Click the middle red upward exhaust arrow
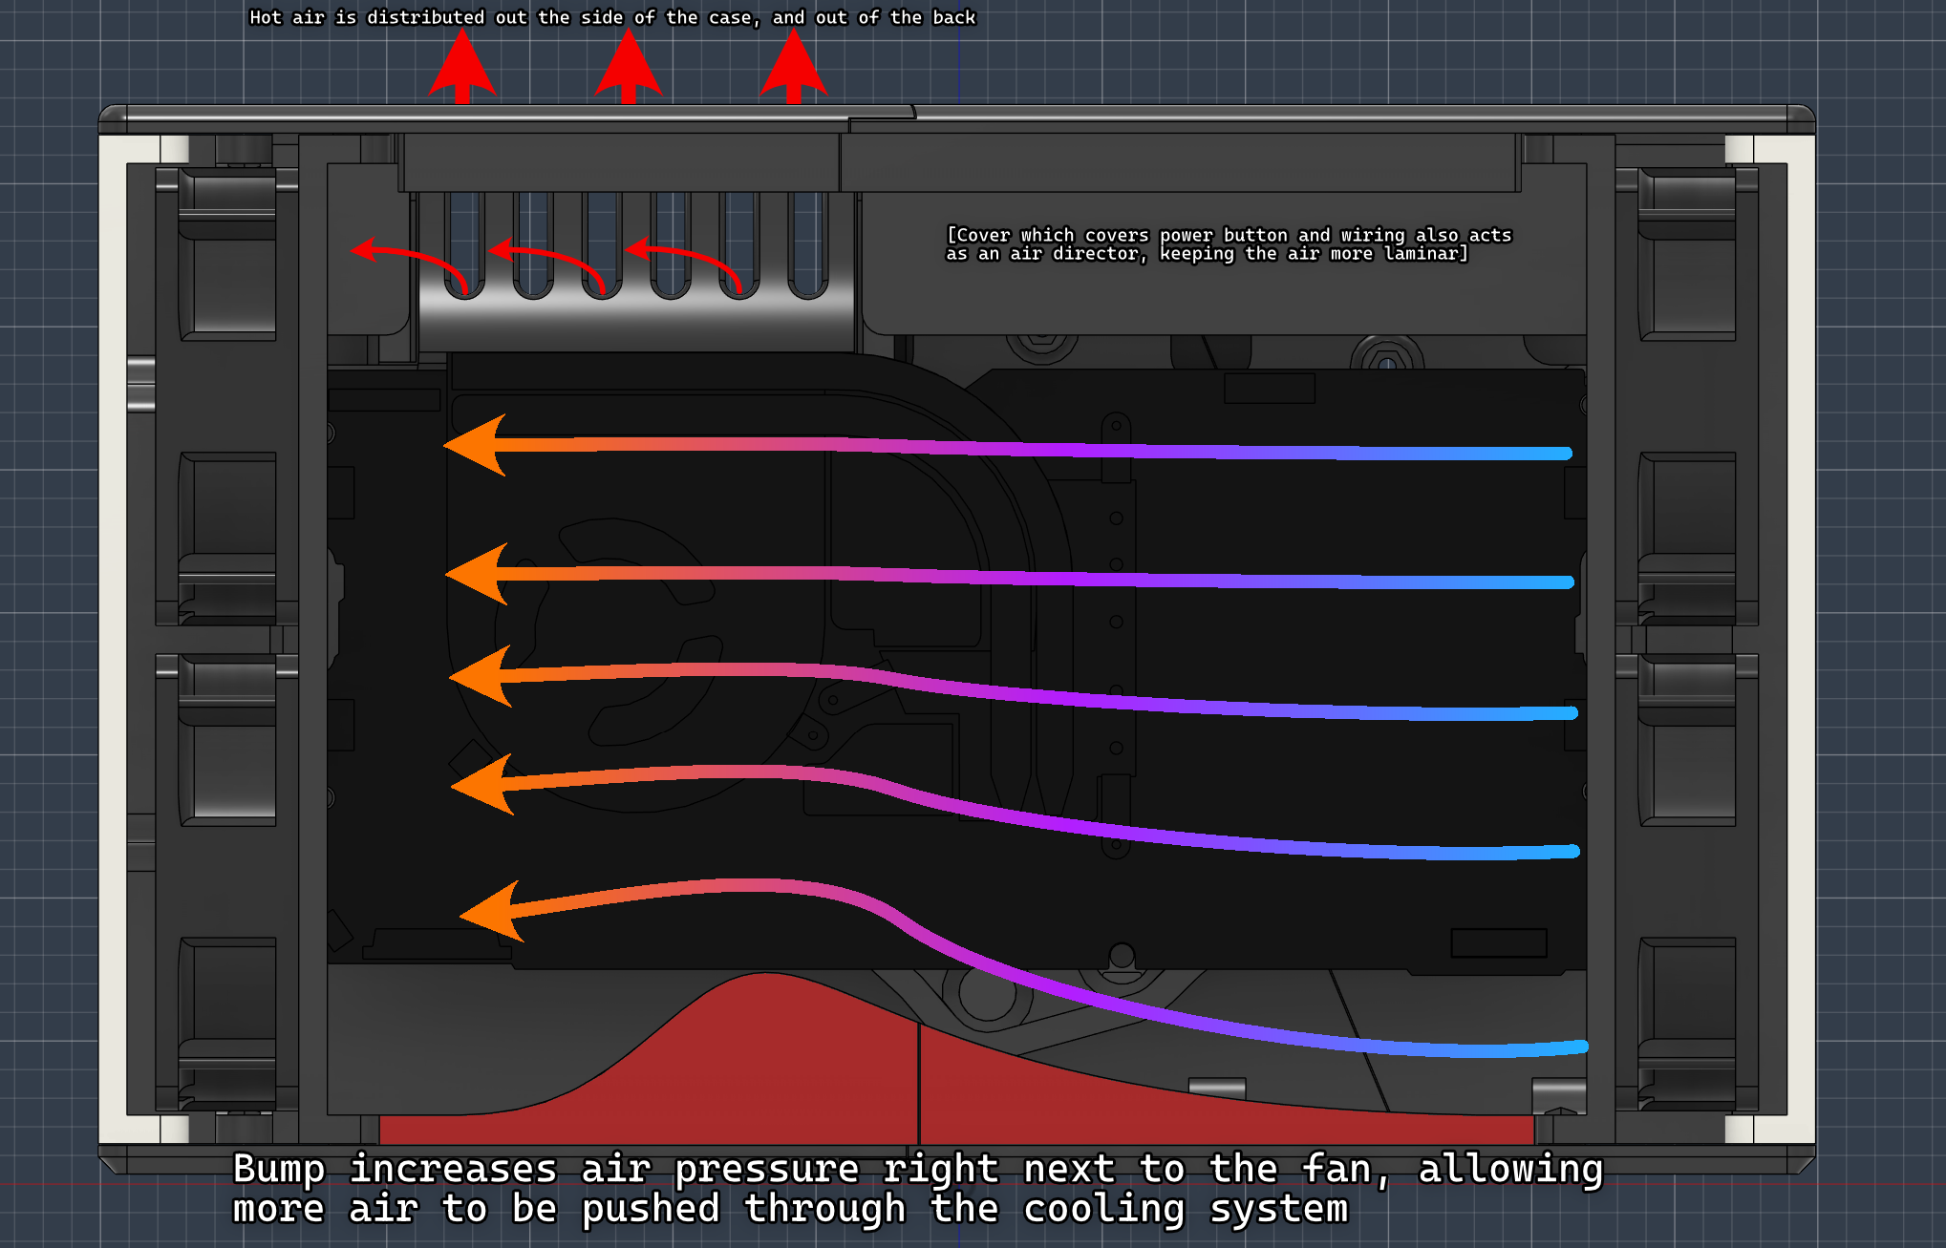1946x1248 pixels. tap(628, 69)
